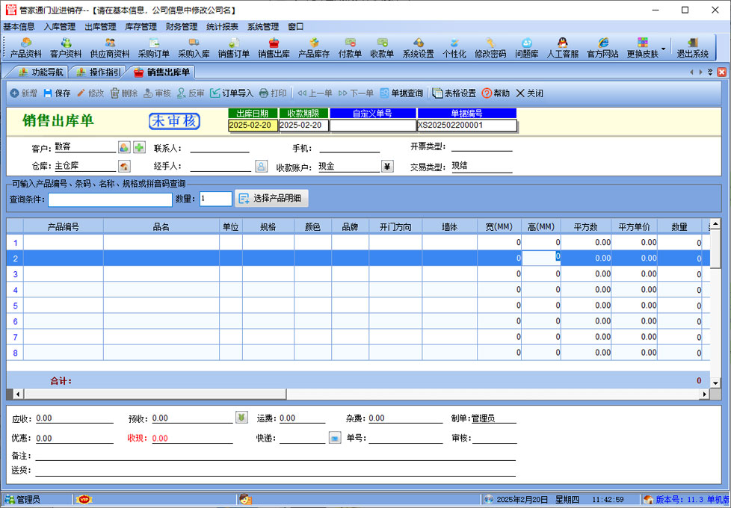
Task: Click the 选择产品明细 button
Action: pyautogui.click(x=272, y=199)
